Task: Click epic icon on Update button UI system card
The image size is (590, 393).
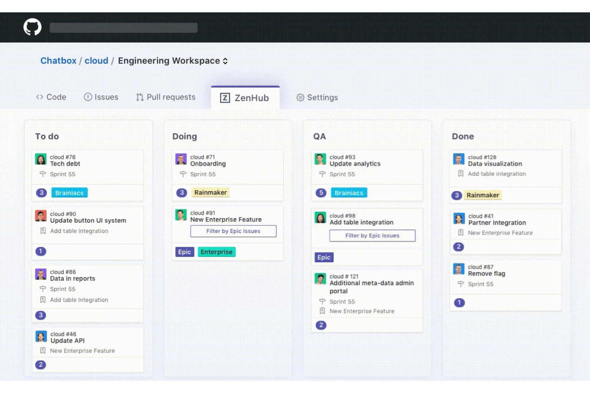Action: [x=43, y=231]
